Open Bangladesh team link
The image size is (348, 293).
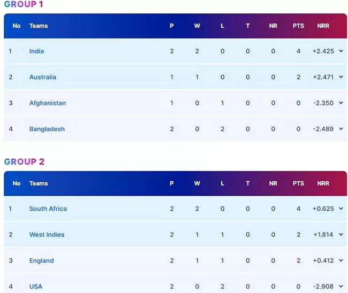click(47, 129)
